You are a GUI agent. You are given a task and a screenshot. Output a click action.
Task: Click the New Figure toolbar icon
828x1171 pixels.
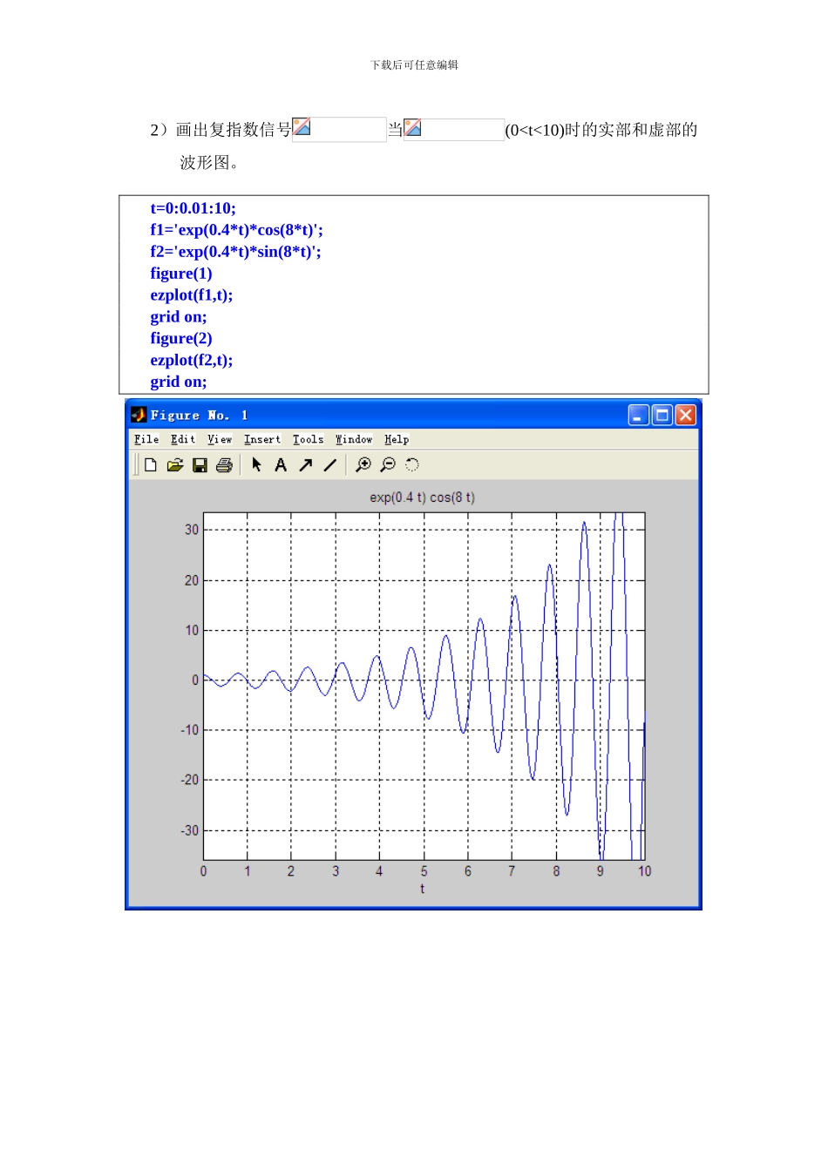(151, 465)
